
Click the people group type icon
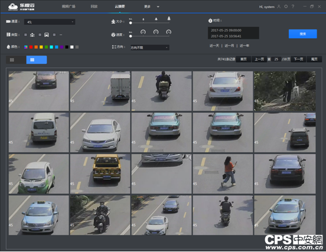32,35
